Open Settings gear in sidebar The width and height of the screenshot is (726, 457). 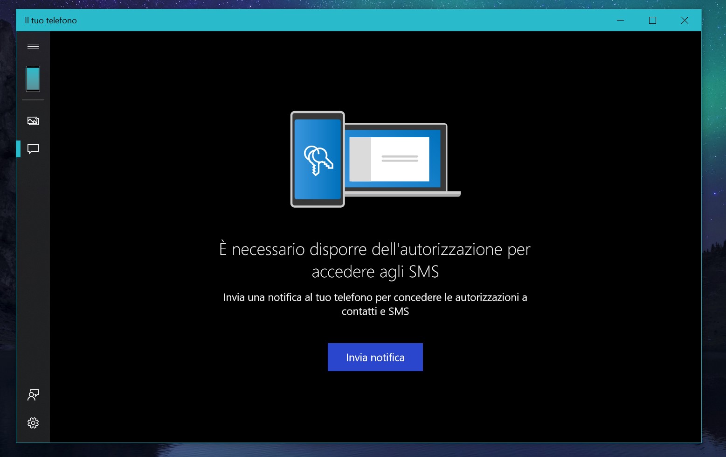click(x=33, y=423)
